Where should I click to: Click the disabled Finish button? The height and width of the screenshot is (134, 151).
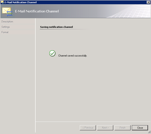tap(123, 128)
